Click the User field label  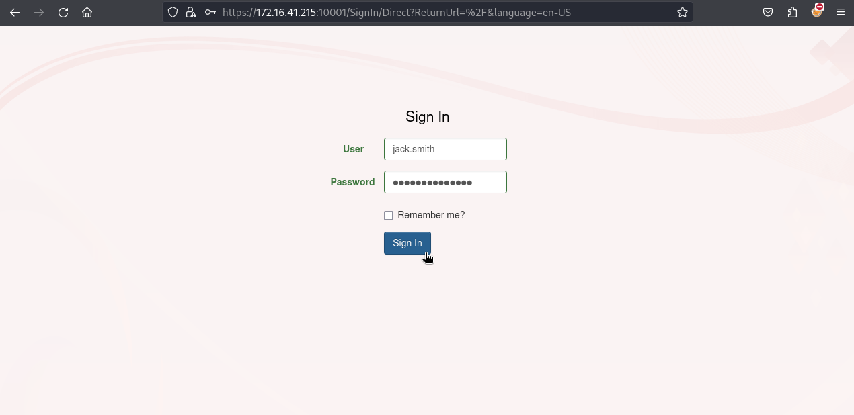point(354,149)
